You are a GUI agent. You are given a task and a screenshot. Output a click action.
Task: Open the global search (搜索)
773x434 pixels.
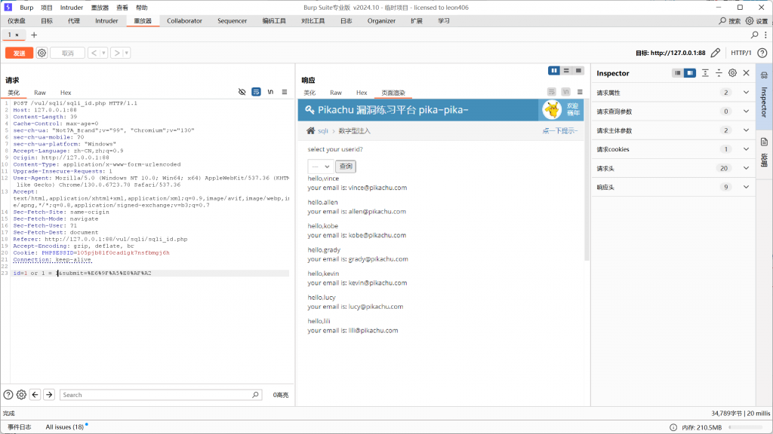[x=730, y=21]
